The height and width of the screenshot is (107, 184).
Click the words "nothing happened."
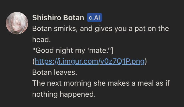pyautogui.click(x=64, y=94)
